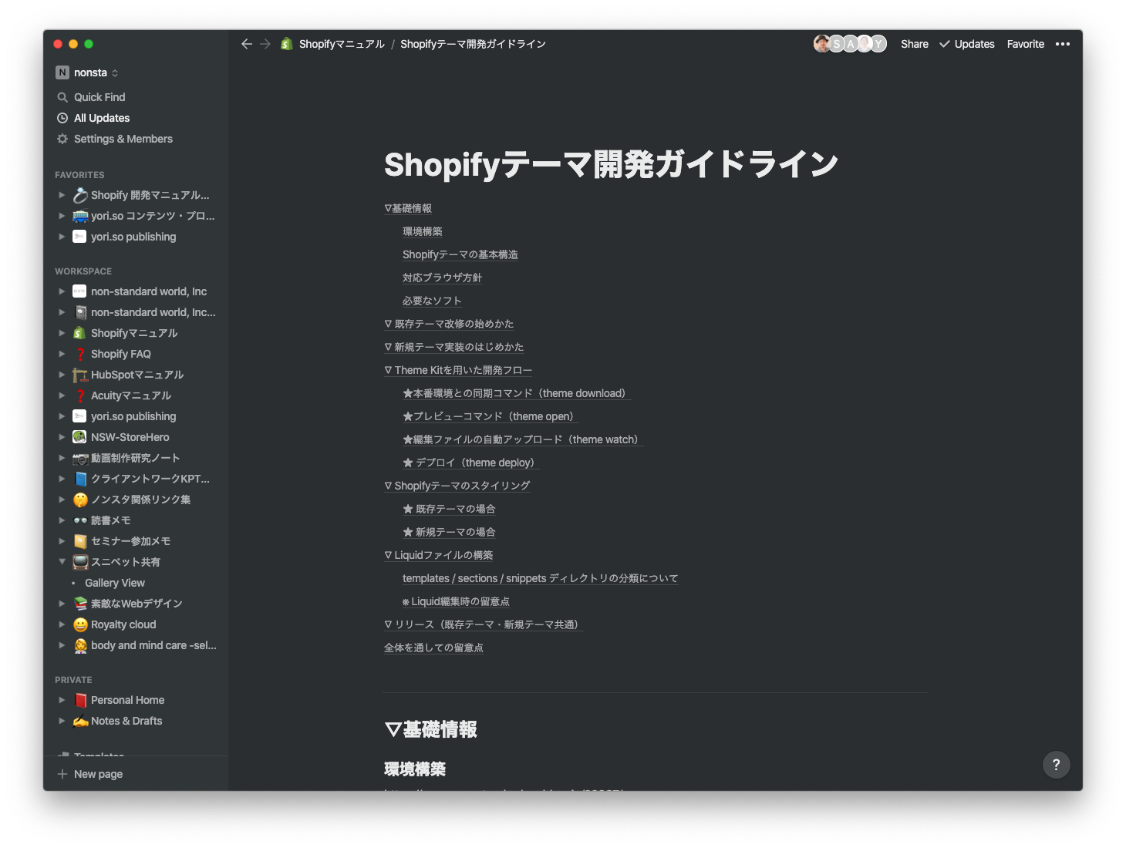Open Gallery View under スニペット共有
The image size is (1126, 848).
(115, 583)
